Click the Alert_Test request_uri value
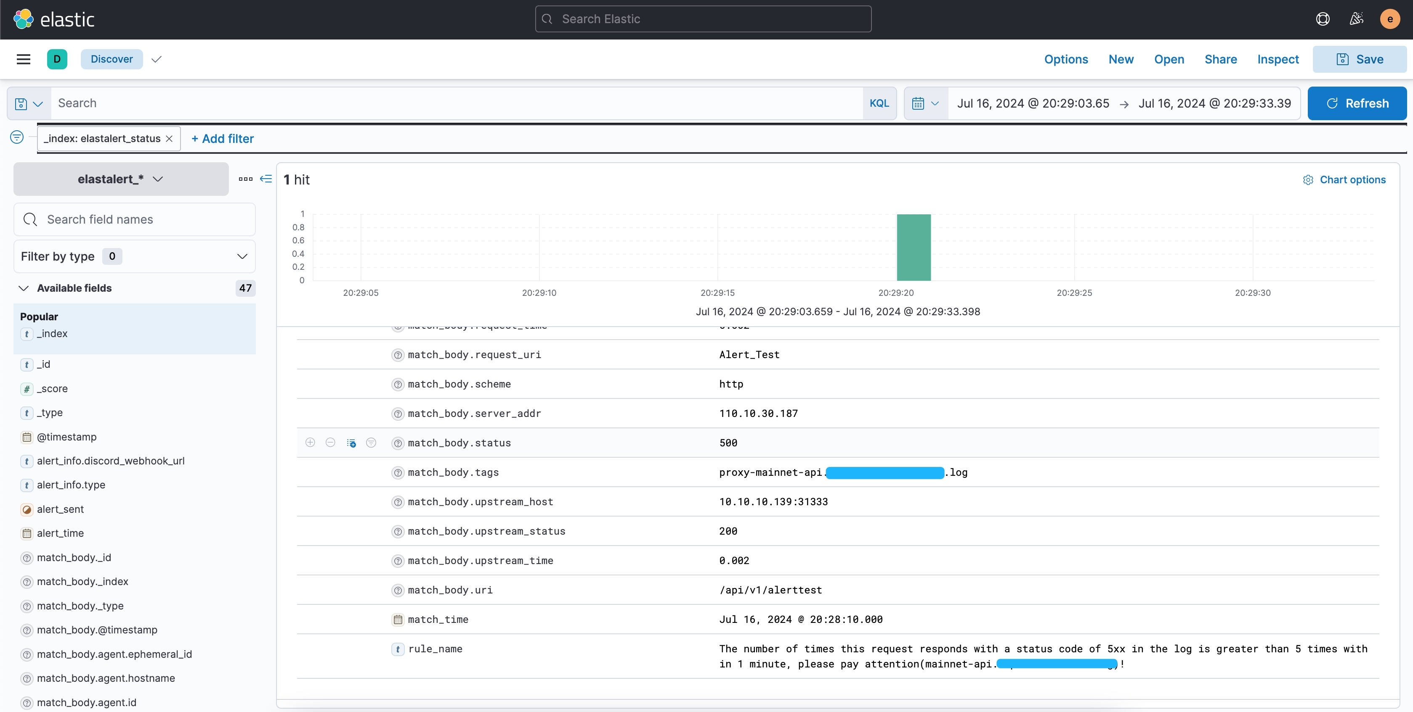Screen dimensions: 1413x712 tap(749, 355)
